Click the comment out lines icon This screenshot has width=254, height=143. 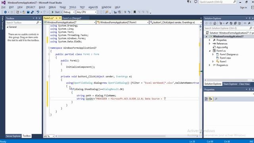tap(125, 12)
